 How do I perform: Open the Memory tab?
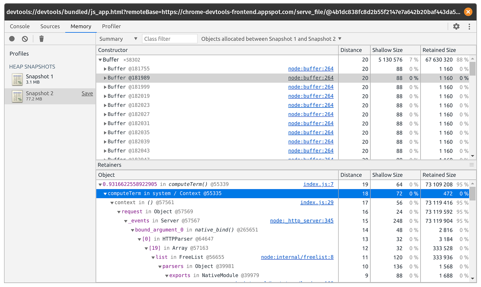pyautogui.click(x=81, y=26)
